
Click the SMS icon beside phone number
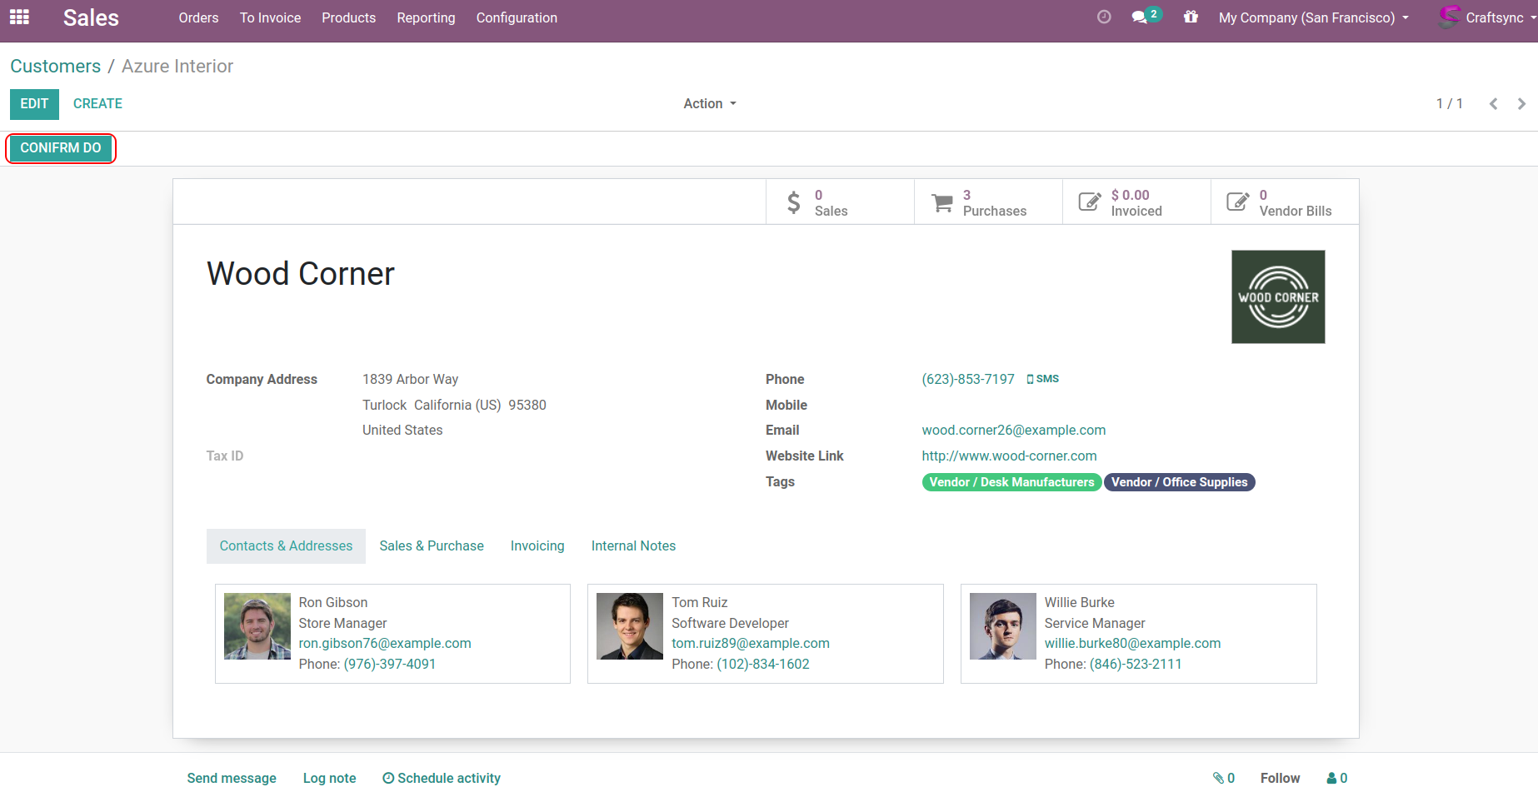tap(1042, 379)
